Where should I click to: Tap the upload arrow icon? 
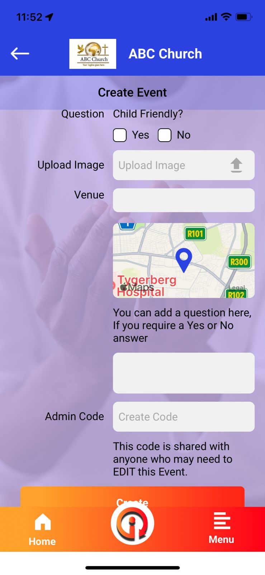click(x=236, y=165)
